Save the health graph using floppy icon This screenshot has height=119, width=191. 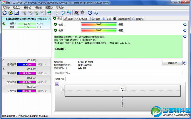tap(57, 84)
